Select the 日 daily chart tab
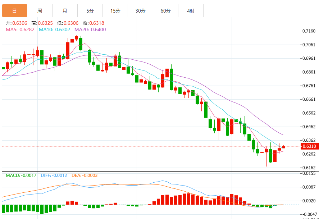Image resolution: width=319 pixels, height=219 pixels. coord(14,11)
